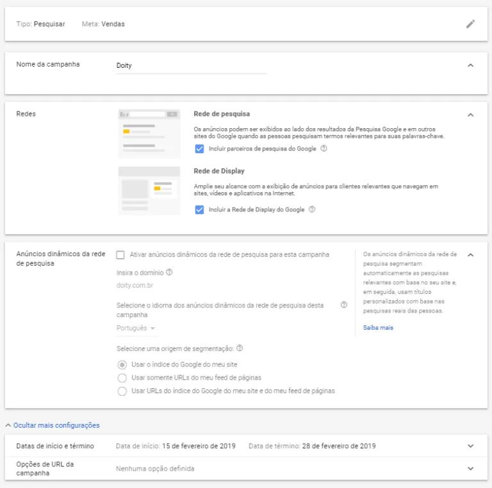Viewport: 492px width, 488px height.
Task: Click Ocultar mais configurações link
Action: [56, 425]
